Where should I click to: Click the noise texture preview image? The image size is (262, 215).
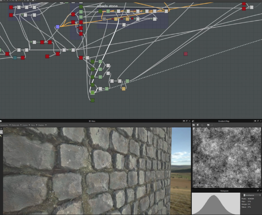[x=226, y=157]
